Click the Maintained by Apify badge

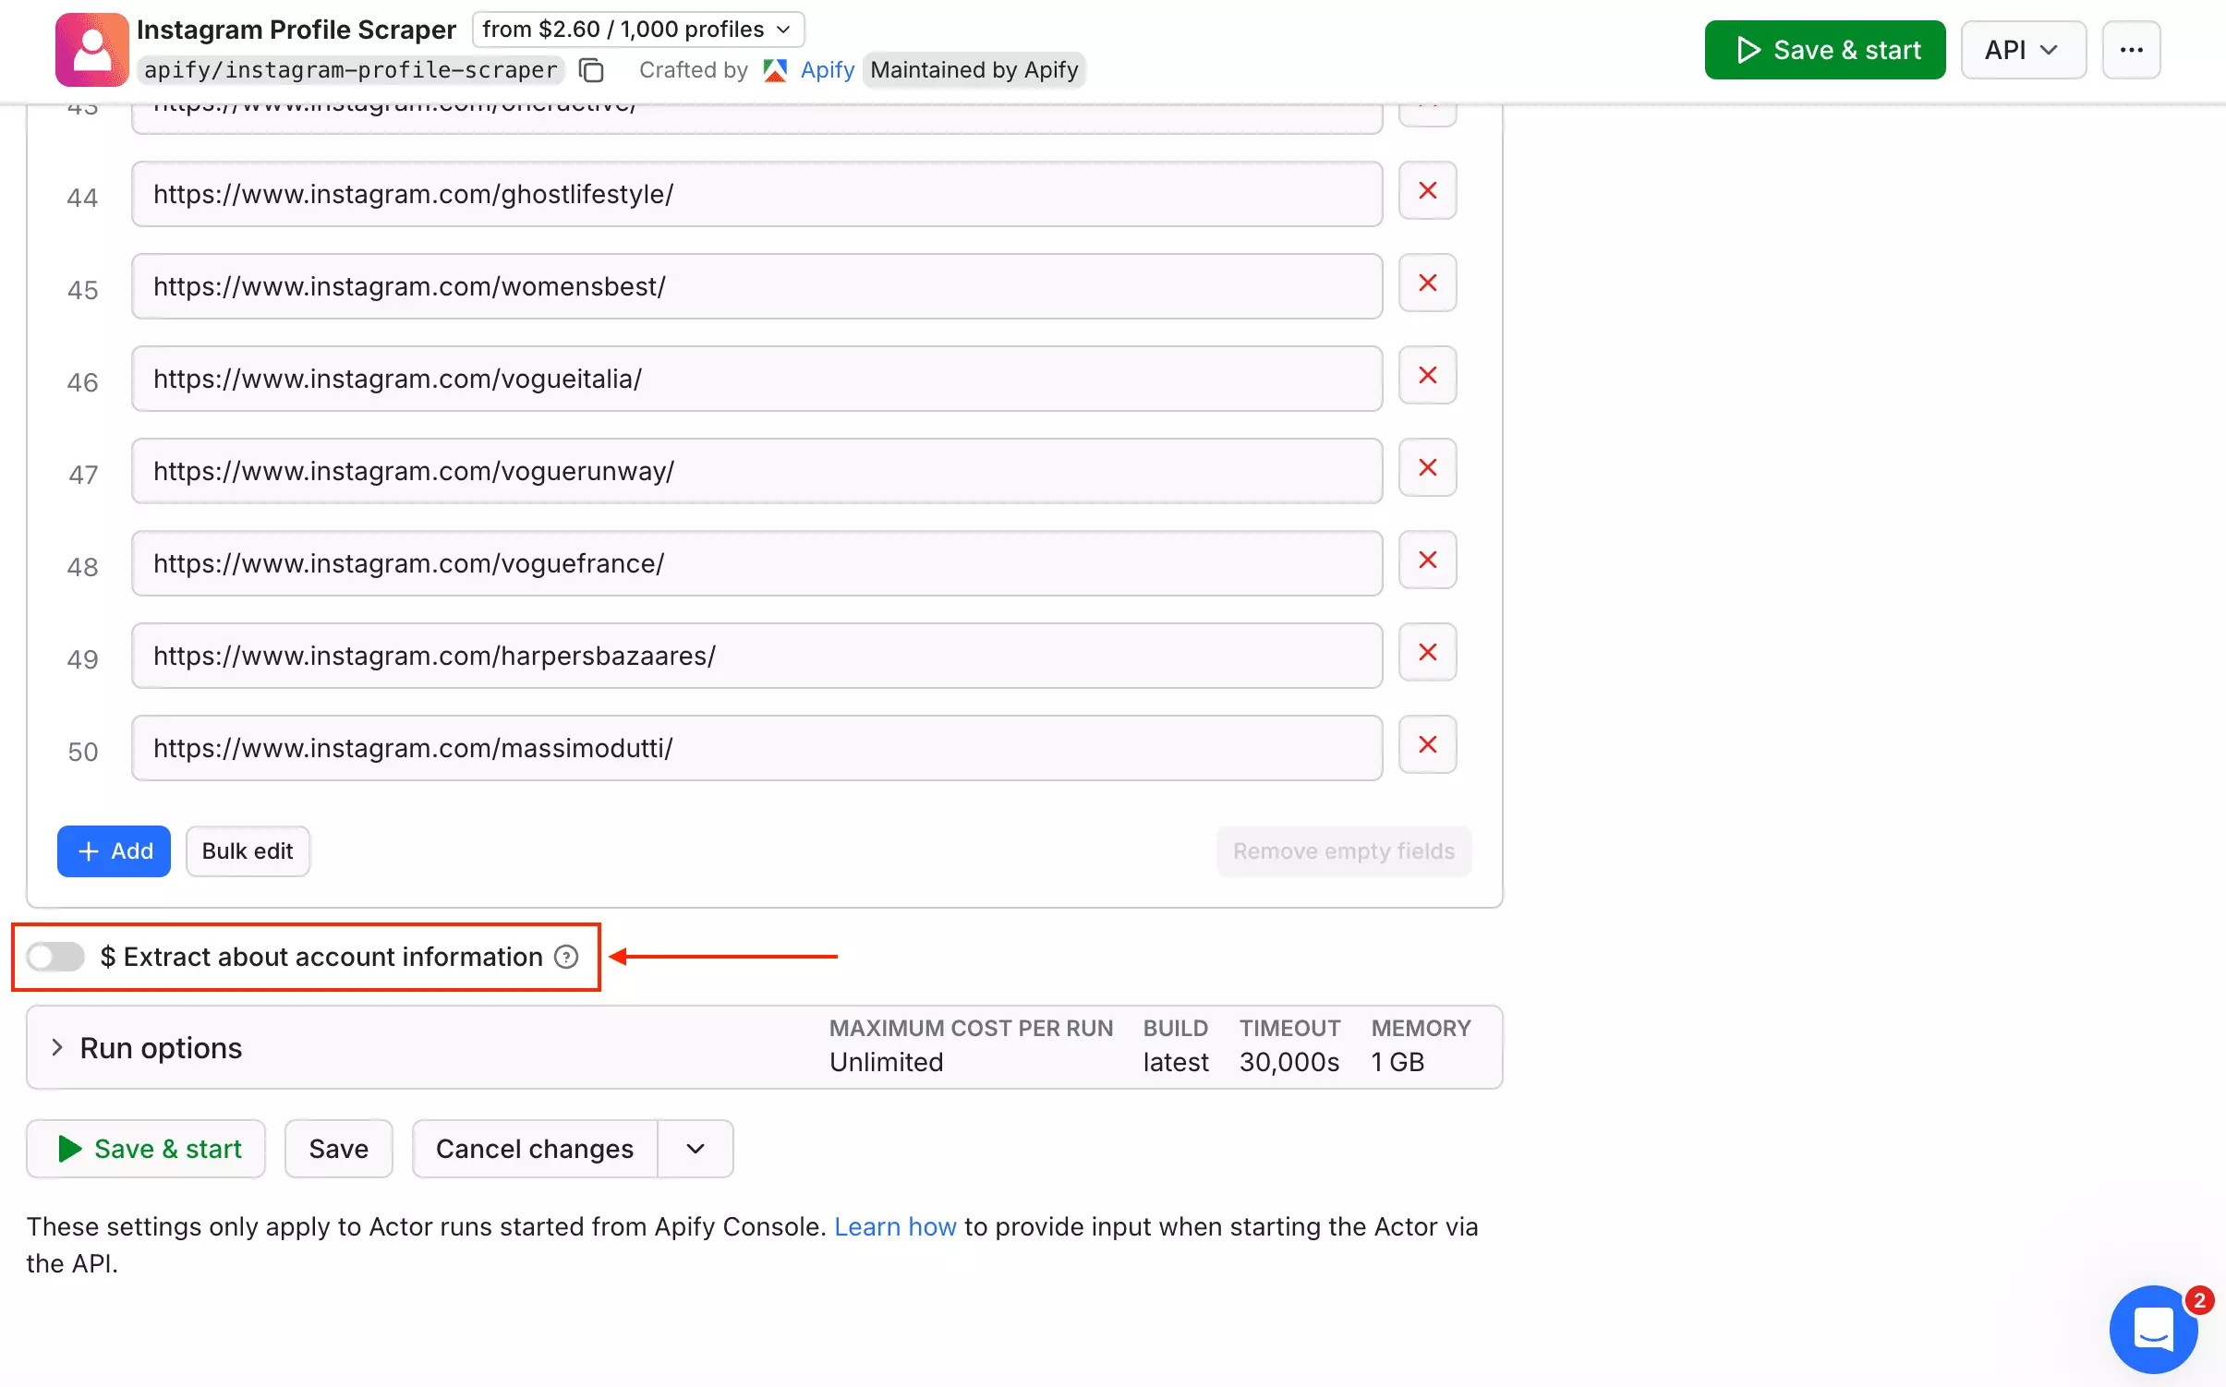coord(974,70)
